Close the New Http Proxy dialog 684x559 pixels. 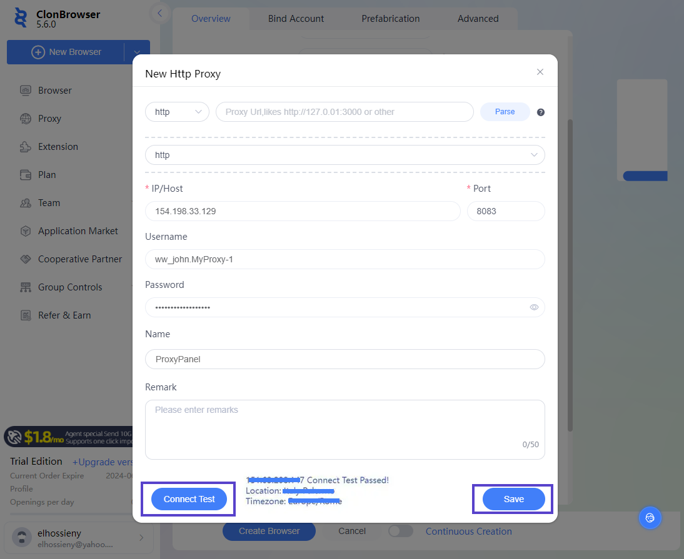[540, 72]
